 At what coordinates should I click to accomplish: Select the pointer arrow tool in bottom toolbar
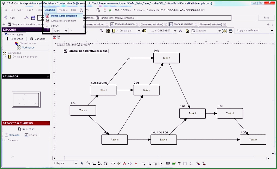(x=82, y=163)
